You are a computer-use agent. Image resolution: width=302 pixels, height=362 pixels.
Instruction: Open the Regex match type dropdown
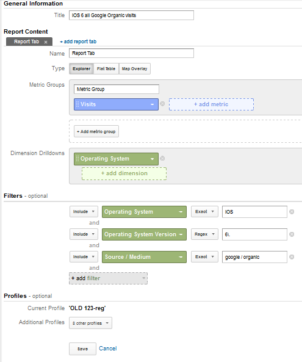click(204, 234)
